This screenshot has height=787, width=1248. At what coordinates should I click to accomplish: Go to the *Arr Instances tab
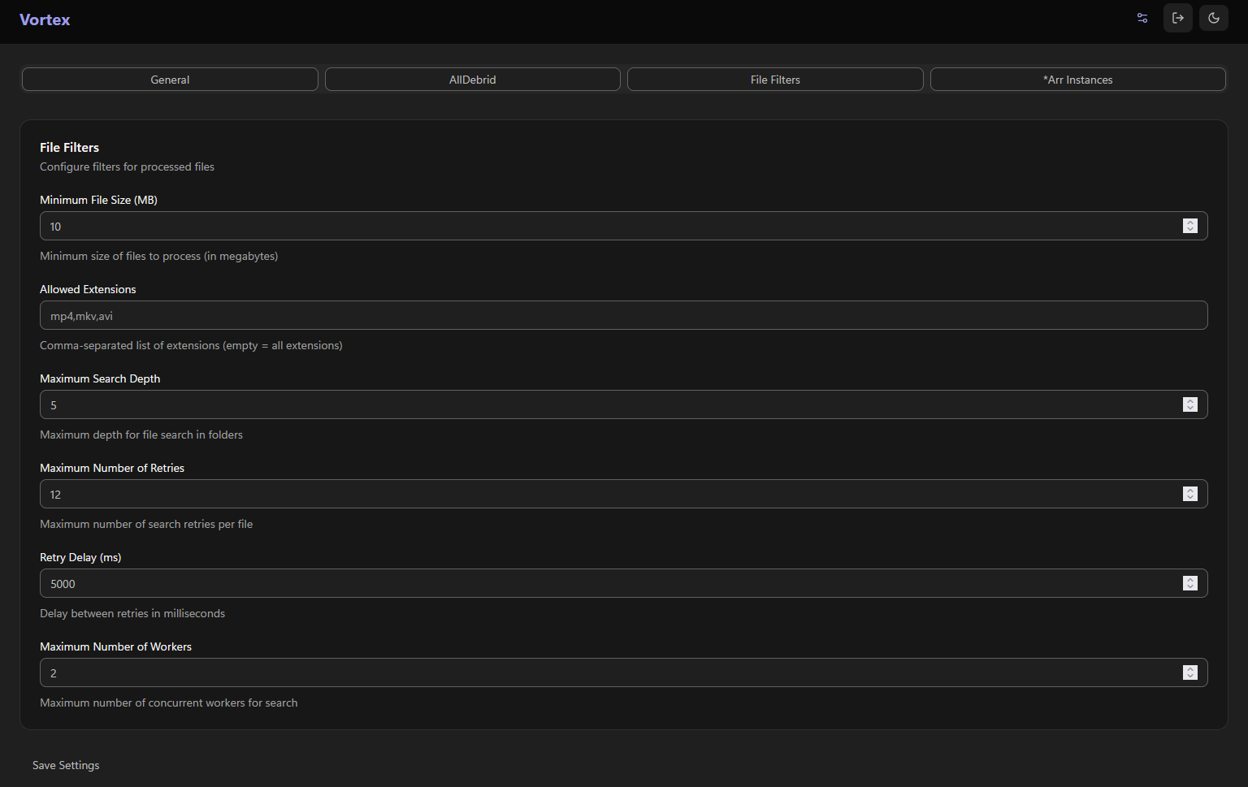(x=1077, y=80)
